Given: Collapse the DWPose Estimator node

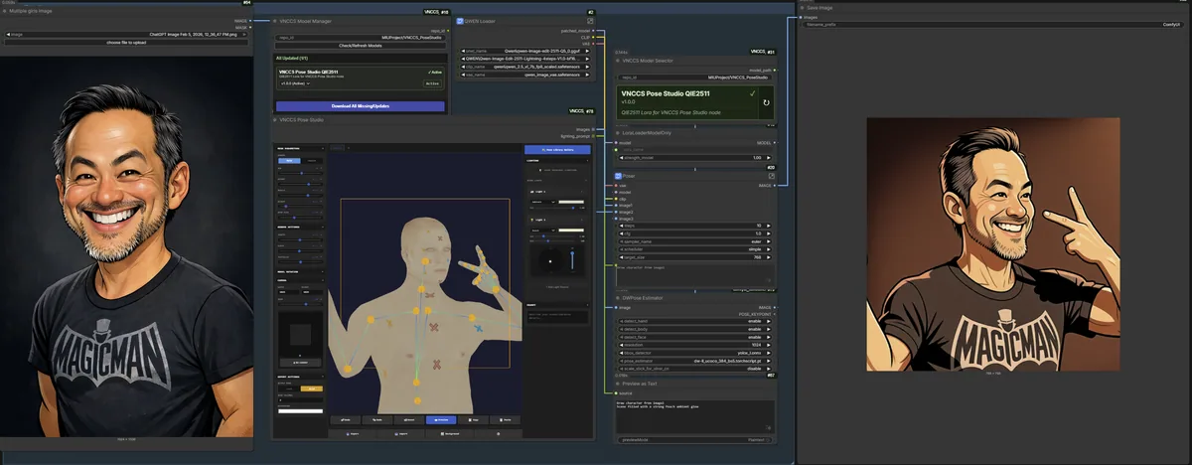Looking at the screenshot, I should click(617, 298).
